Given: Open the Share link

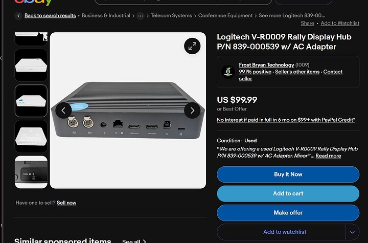Looking at the screenshot, I should point(307,23).
